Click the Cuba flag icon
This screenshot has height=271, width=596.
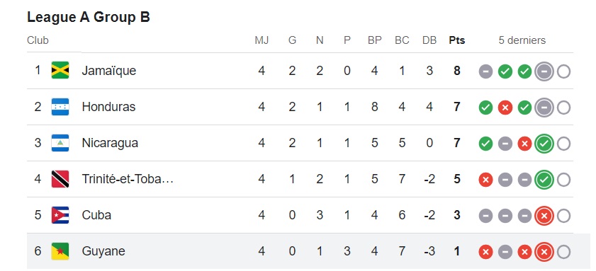(x=60, y=215)
